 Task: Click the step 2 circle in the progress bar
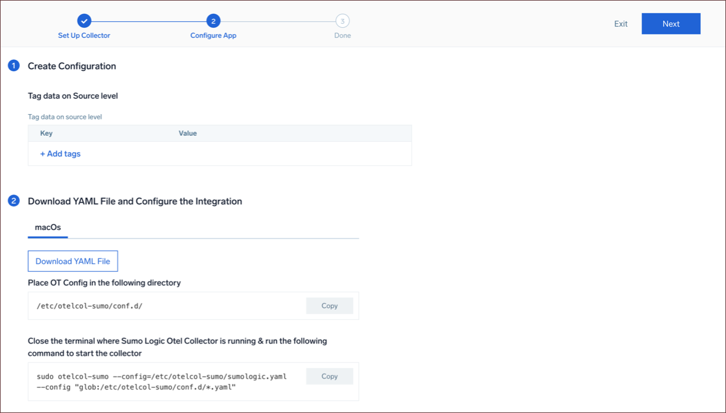pos(213,21)
